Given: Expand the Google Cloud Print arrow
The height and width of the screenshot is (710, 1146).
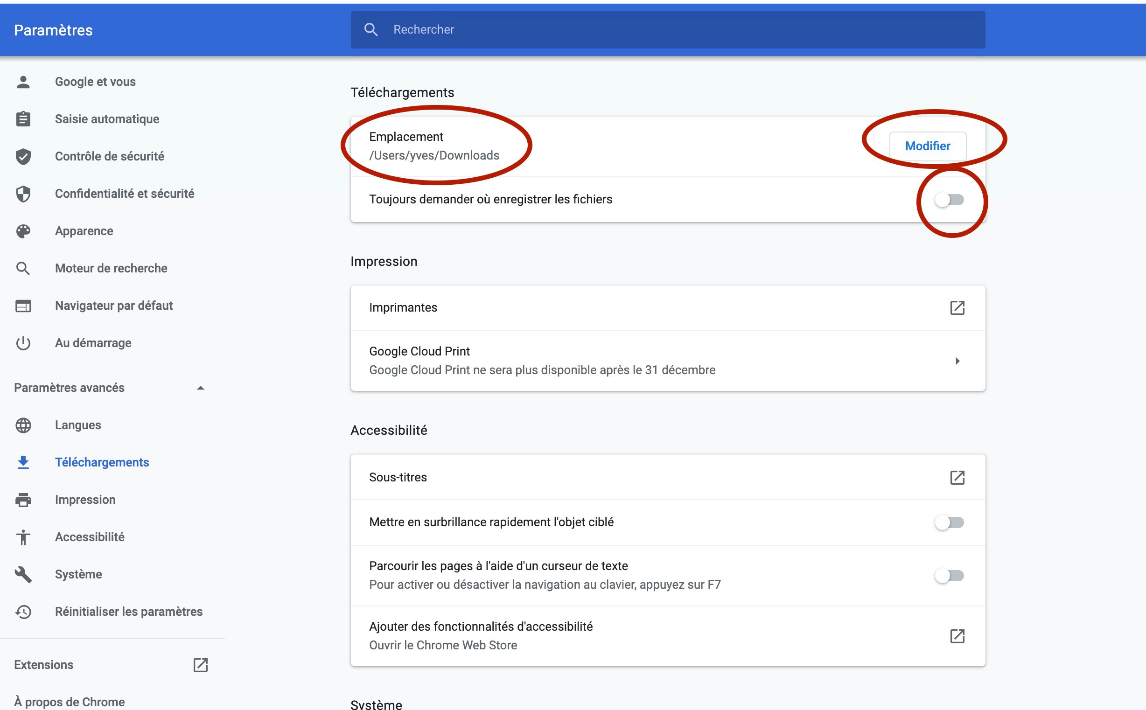Looking at the screenshot, I should tap(957, 361).
